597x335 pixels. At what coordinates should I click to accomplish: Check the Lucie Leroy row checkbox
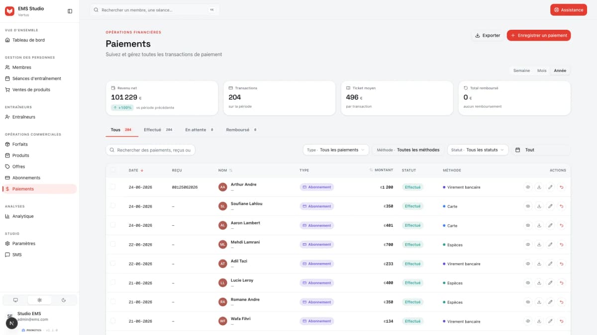[113, 282]
